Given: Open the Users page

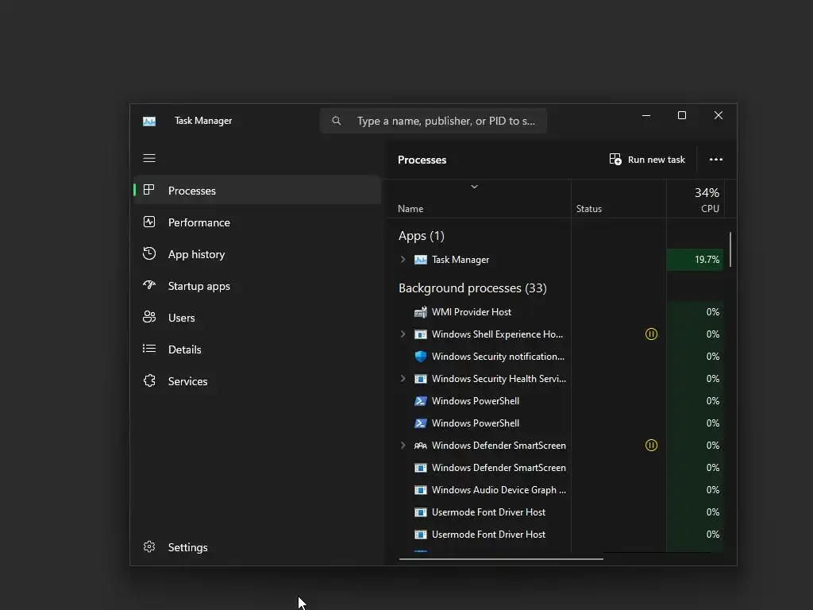Looking at the screenshot, I should click(258, 318).
